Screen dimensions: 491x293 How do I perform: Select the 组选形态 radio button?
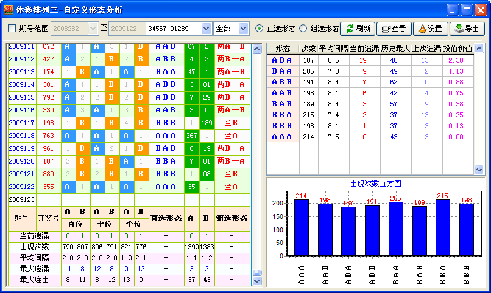[x=303, y=29]
